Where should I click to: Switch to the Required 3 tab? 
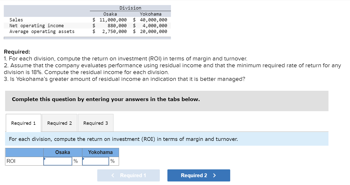pyautogui.click(x=95, y=123)
